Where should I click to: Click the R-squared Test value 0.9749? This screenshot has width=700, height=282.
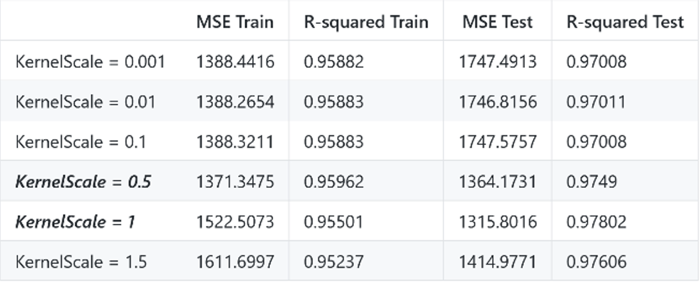tap(591, 182)
